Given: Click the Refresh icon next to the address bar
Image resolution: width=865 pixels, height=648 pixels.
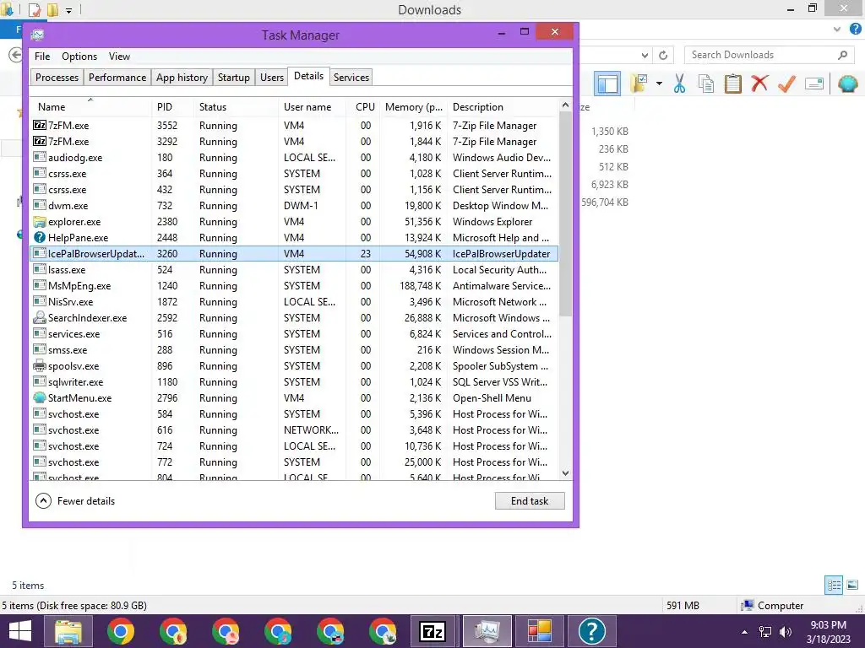Looking at the screenshot, I should (x=663, y=55).
